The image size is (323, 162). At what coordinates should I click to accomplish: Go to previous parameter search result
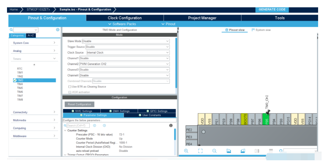coord(94,125)
